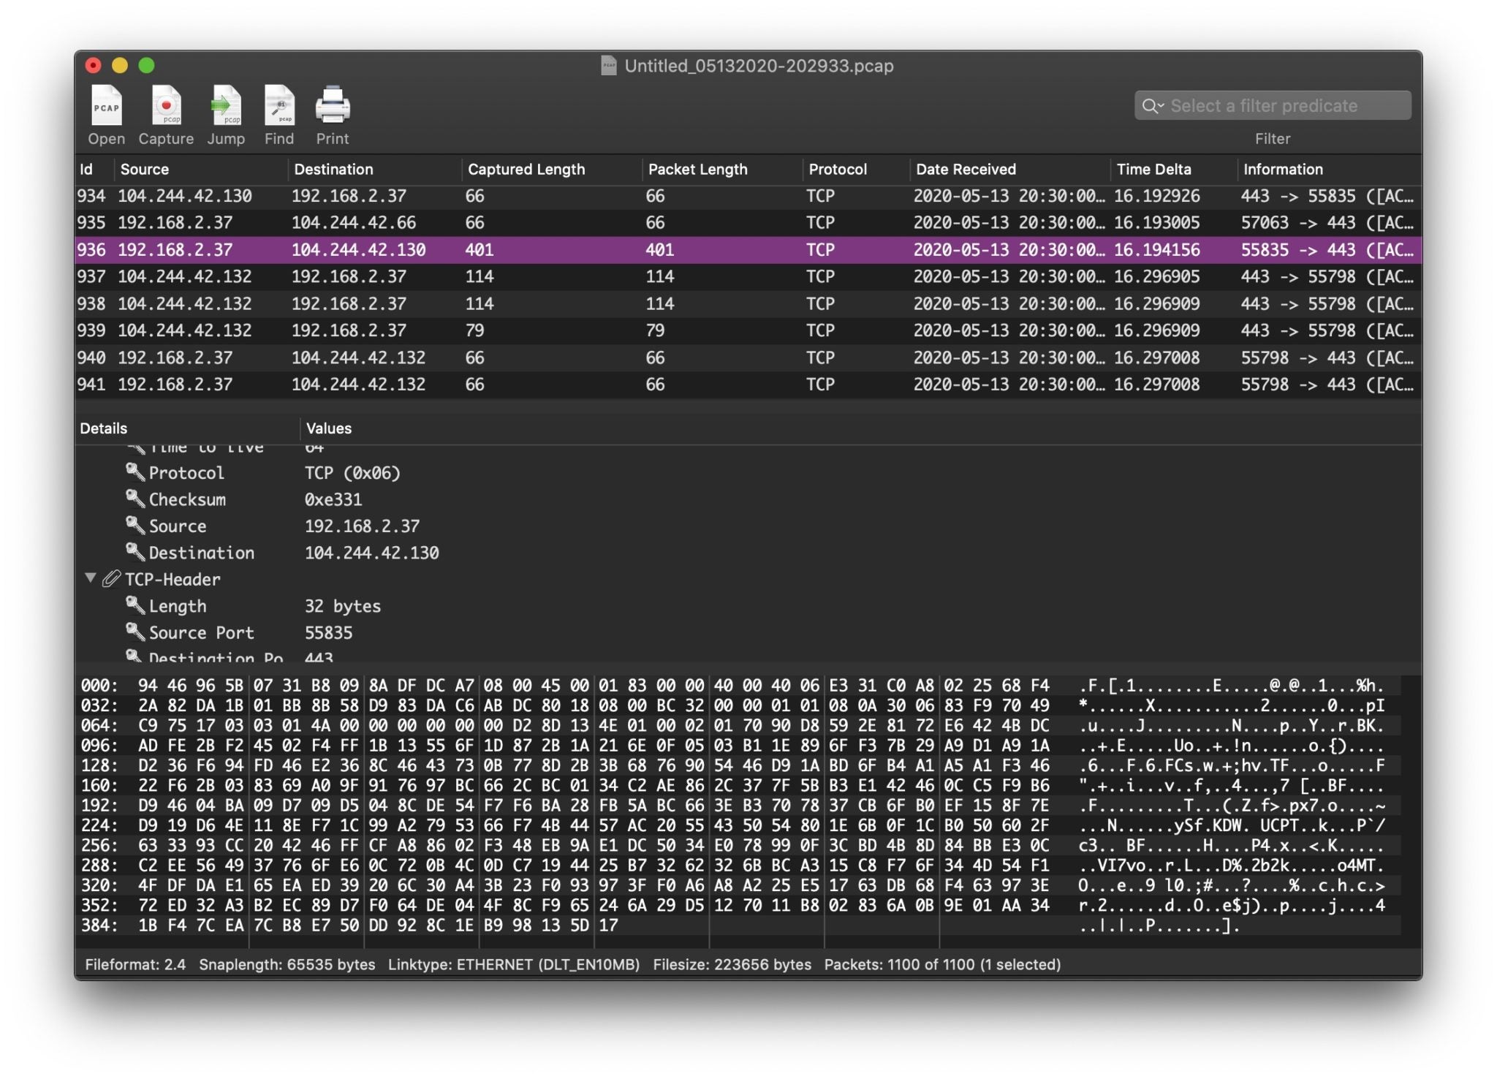
Task: Sort packets by the Protocol column
Action: click(x=838, y=169)
